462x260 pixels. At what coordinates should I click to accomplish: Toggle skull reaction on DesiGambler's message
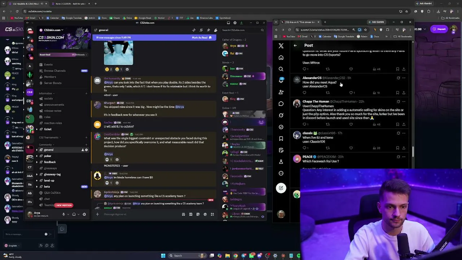coord(108,160)
